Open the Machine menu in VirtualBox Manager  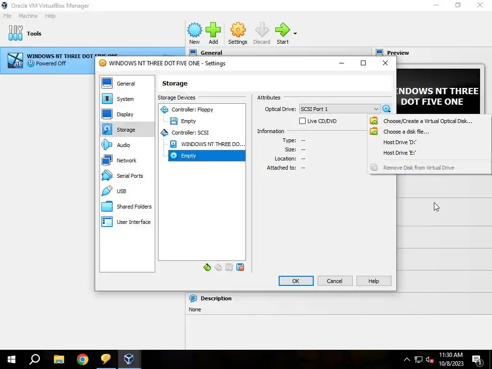tap(28, 16)
